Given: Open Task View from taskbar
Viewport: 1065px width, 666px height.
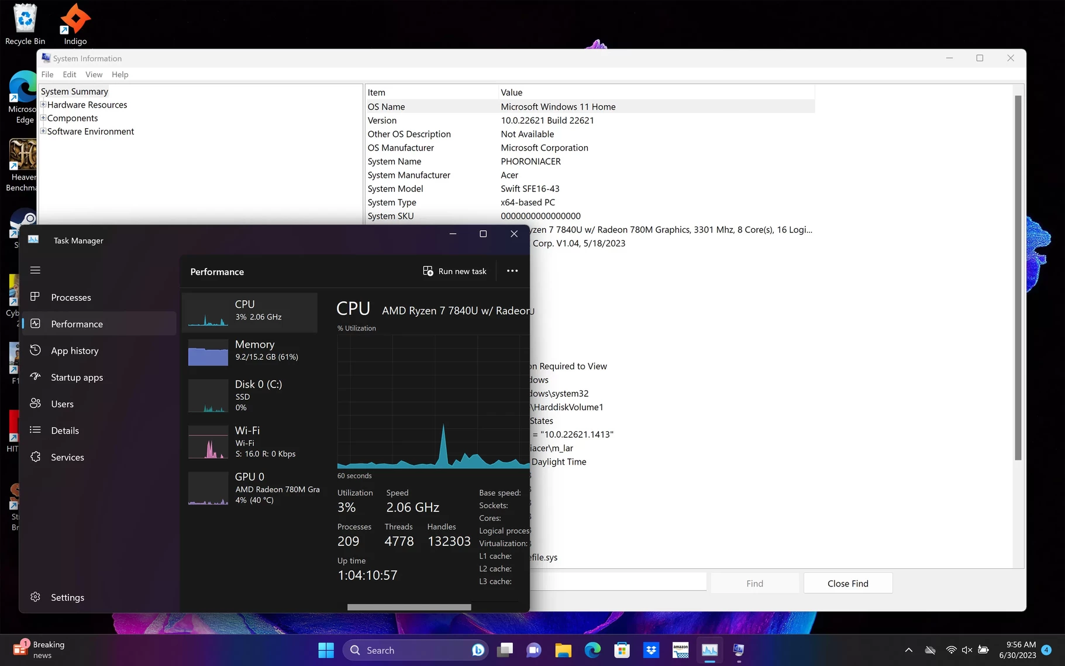Looking at the screenshot, I should point(505,650).
